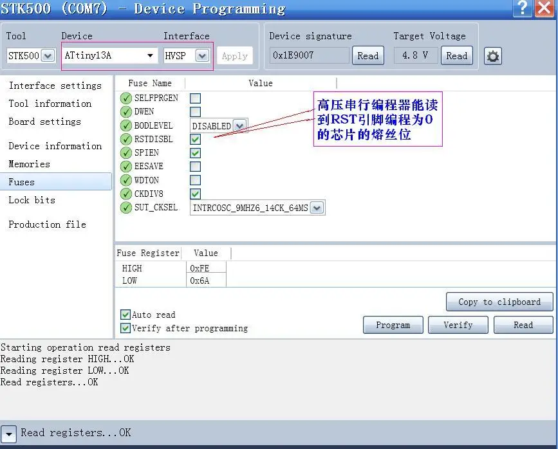
Task: Click the green check icon next to SUT_CKSEL
Action: coord(126,207)
